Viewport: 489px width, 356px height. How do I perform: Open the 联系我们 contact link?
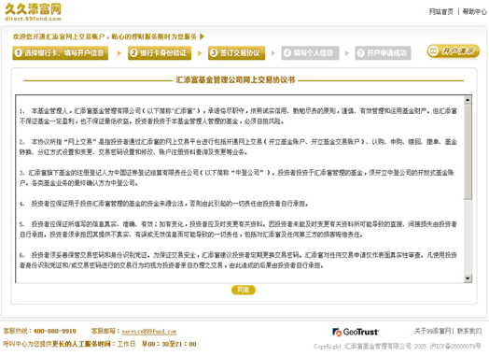(469, 331)
